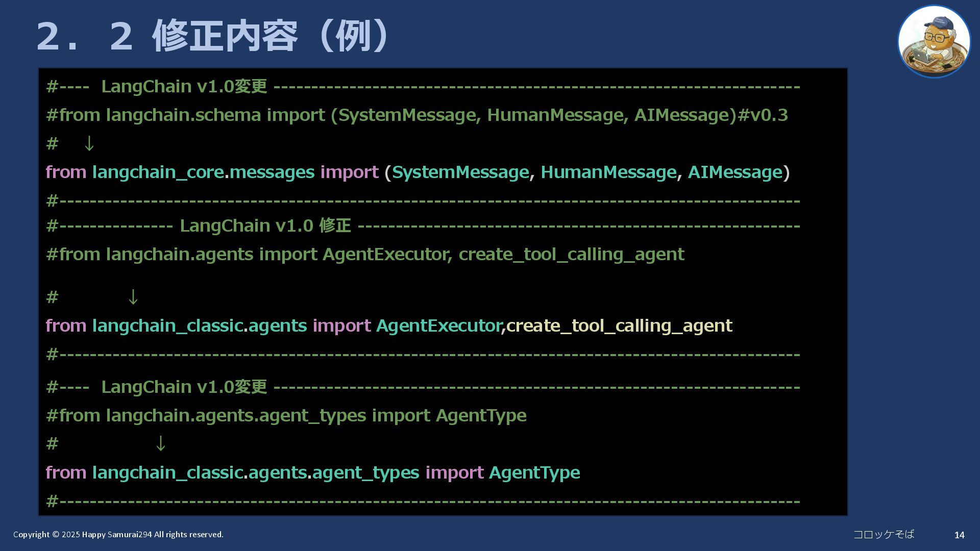Screen dimensions: 980x551
Task: Click the ramen bowl avatar logo
Action: [934, 42]
